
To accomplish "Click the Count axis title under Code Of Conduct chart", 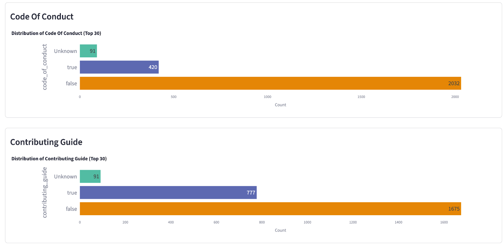I will tap(280, 105).
